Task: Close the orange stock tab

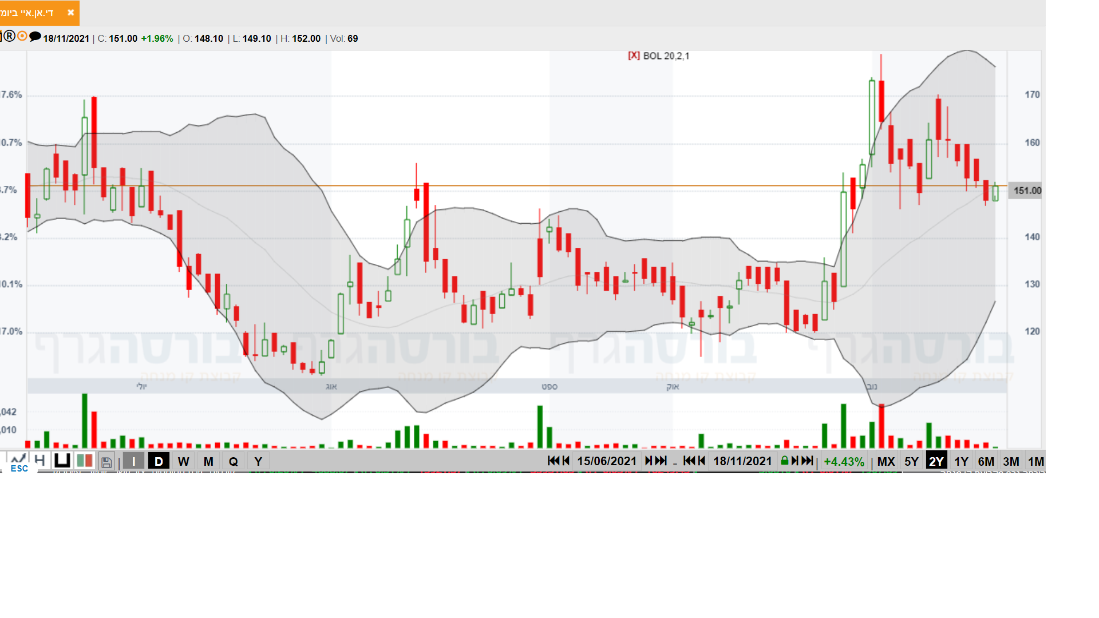Action: pos(70,13)
